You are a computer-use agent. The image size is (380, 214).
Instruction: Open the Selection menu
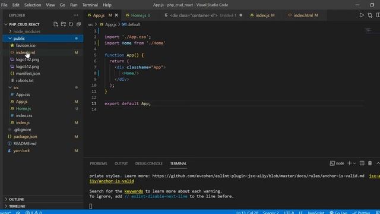[33, 5]
